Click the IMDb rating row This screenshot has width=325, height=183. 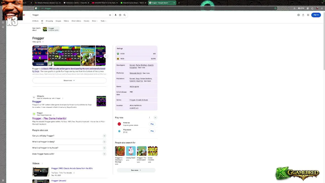click(136, 59)
